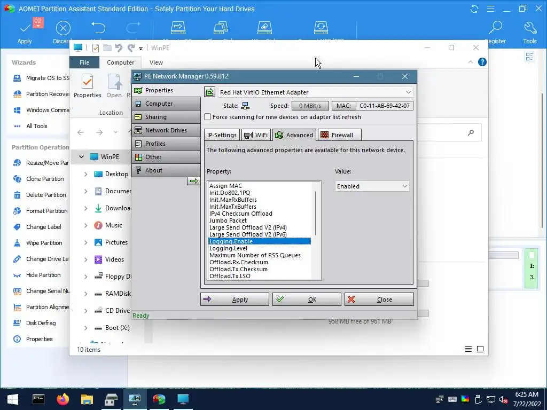Image resolution: width=547 pixels, height=410 pixels.
Task: Click the muted volume icon in system tray
Action: point(503,399)
